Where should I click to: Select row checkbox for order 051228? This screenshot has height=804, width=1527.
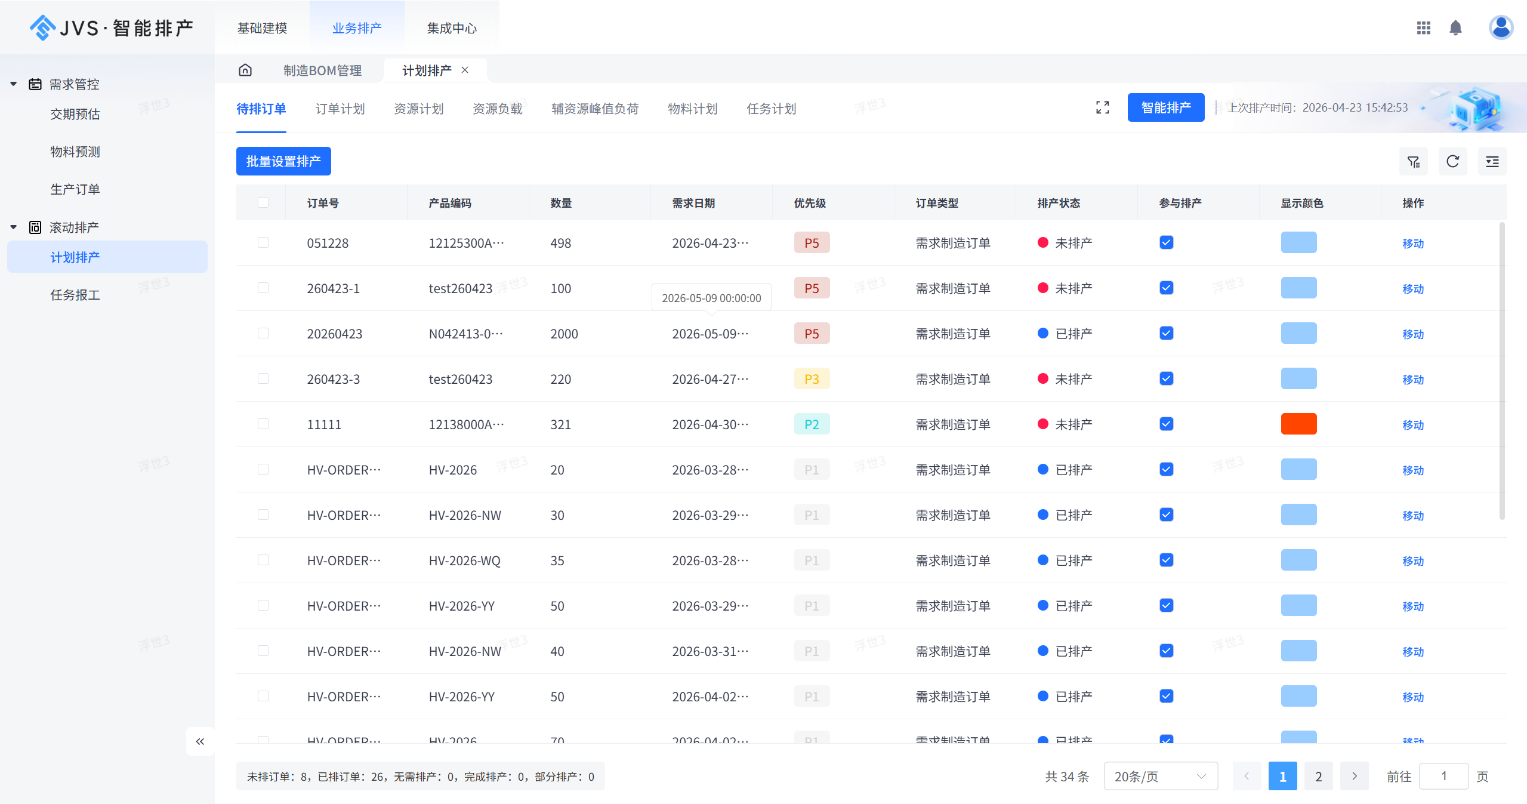point(263,242)
